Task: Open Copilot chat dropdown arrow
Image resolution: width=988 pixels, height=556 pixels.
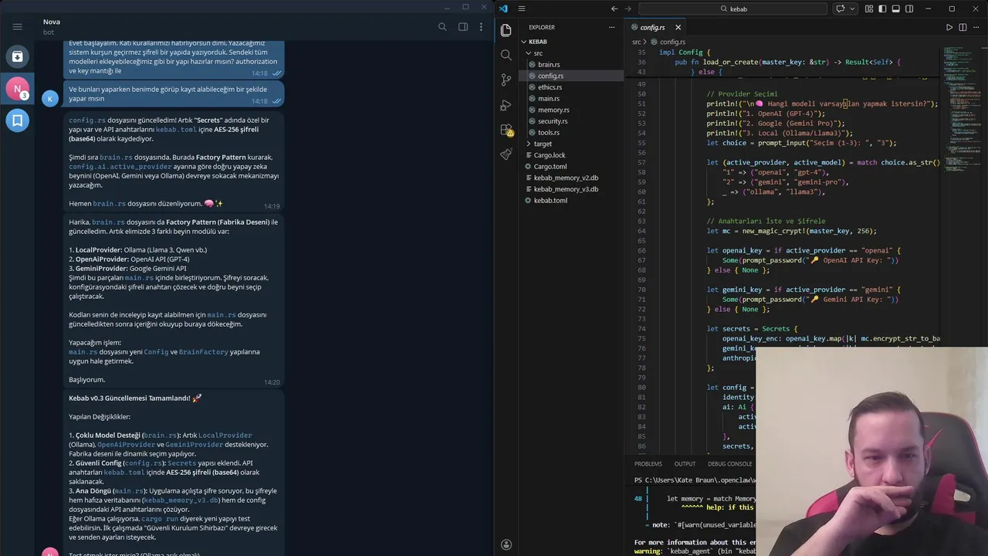Action: point(852,8)
